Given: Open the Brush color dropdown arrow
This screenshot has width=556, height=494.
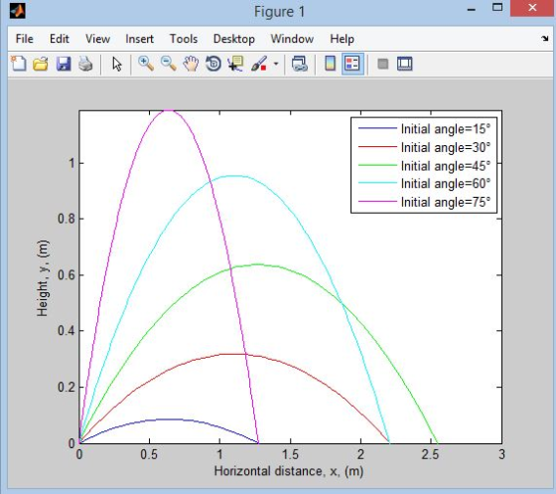Looking at the screenshot, I should pyautogui.click(x=276, y=65).
